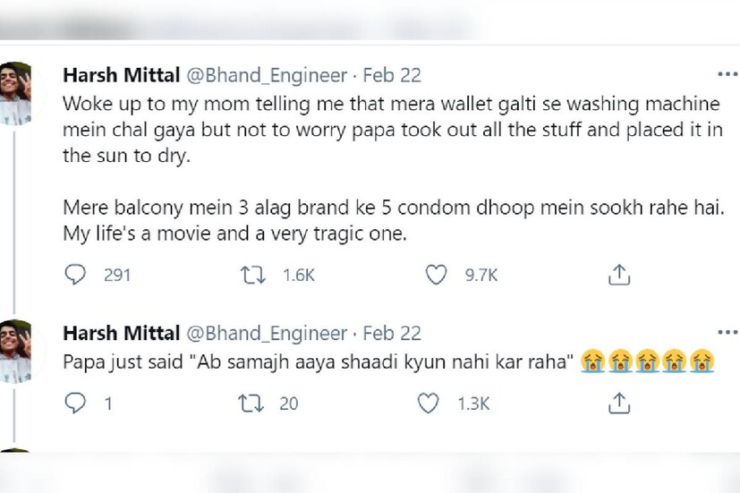Retweet the tweet with 20 retweets
Viewport: 740px width, 493px height.
click(253, 404)
